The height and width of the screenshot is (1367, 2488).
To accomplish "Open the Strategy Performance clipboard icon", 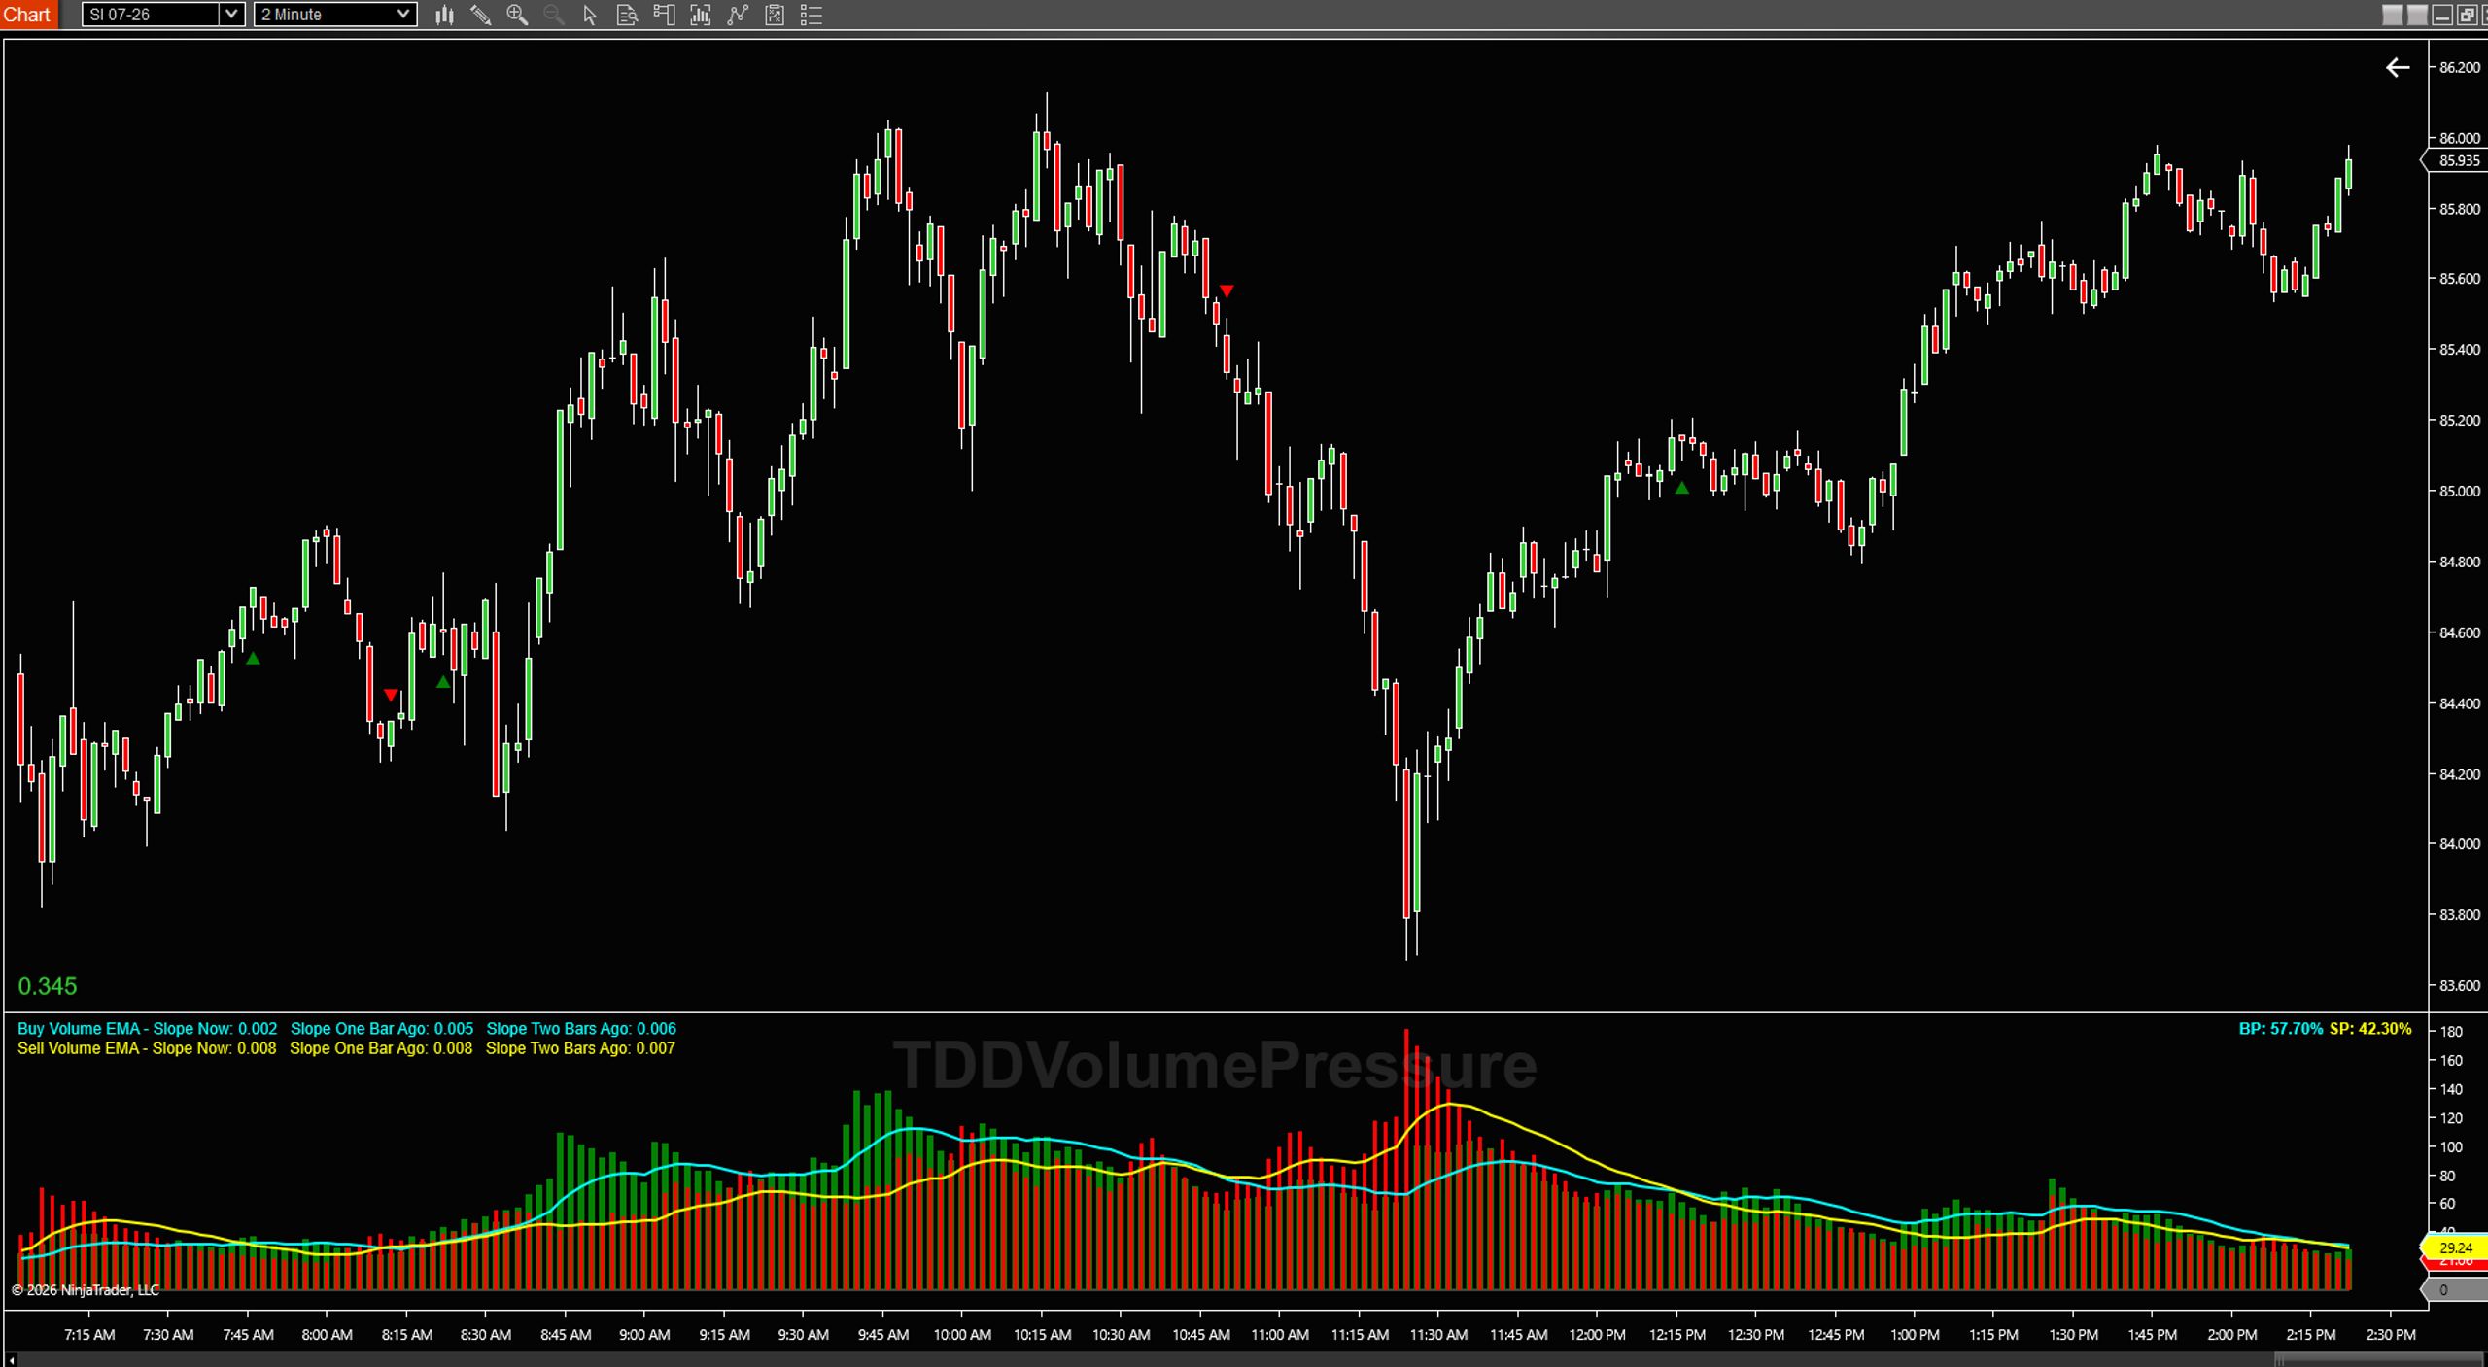I will tap(775, 15).
